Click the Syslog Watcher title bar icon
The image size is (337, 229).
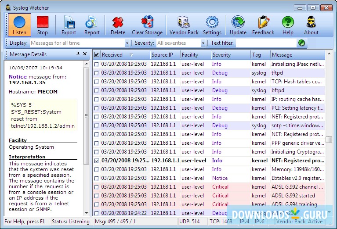pos(8,8)
